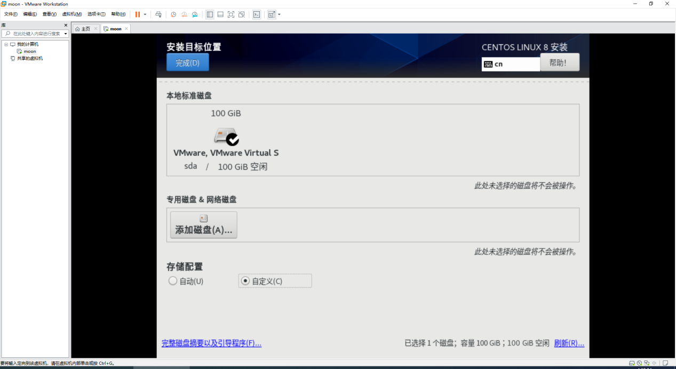Click the hard disk status icon in status bar
The width and height of the screenshot is (676, 369).
632,363
